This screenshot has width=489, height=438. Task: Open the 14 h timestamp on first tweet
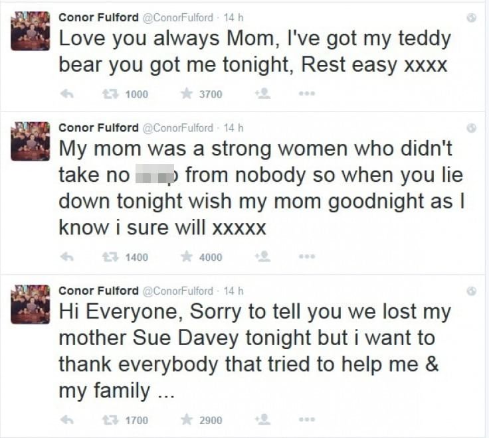click(x=233, y=18)
